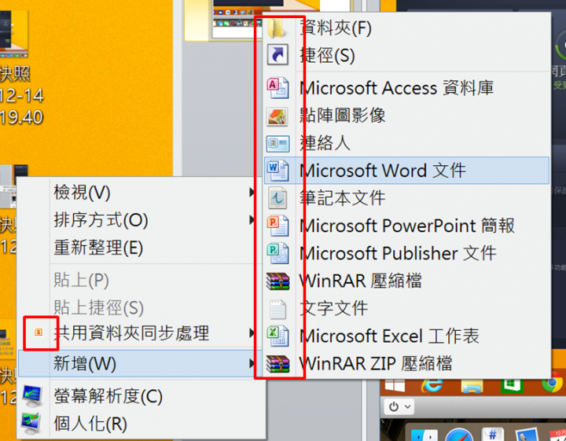Click the journal document icon beside 筆記本文件
Viewport: 566px width, 441px height.
click(277, 198)
